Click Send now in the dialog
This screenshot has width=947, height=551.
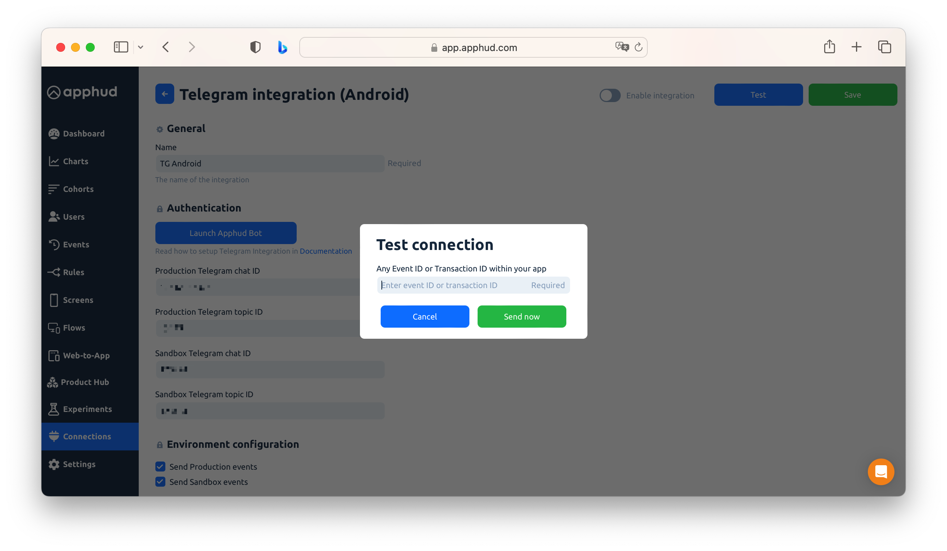click(x=522, y=317)
